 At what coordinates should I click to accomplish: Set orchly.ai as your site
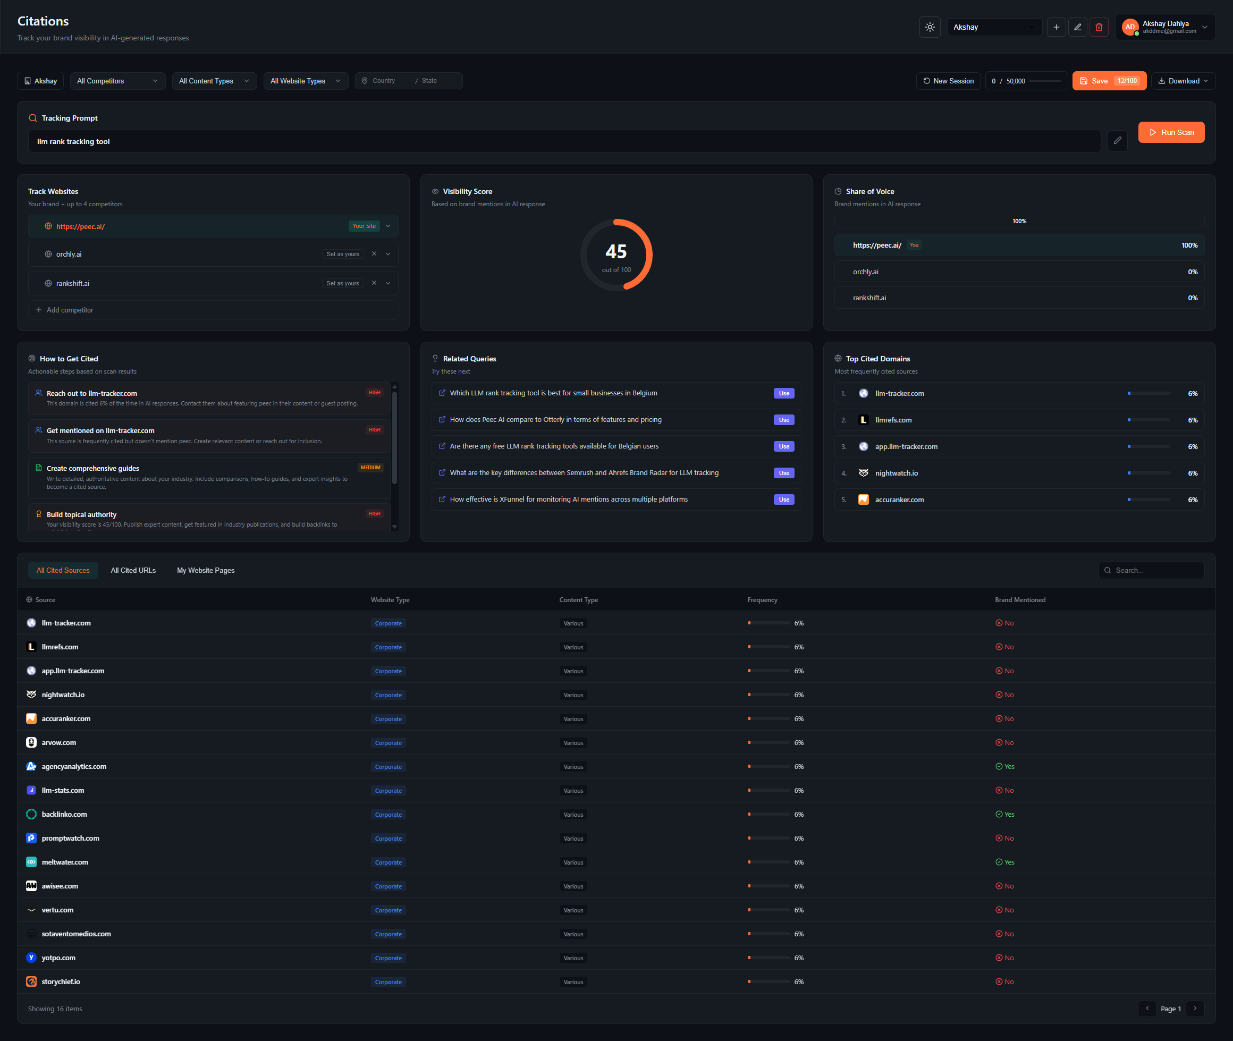342,255
